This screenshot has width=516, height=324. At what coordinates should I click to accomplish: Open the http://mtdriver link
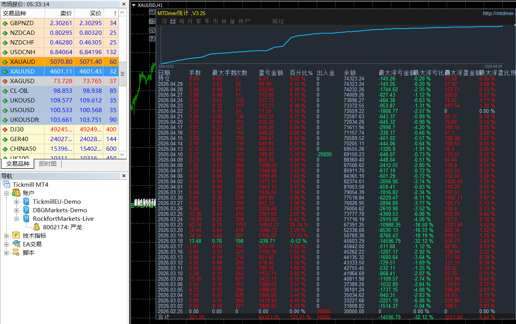tap(499, 13)
